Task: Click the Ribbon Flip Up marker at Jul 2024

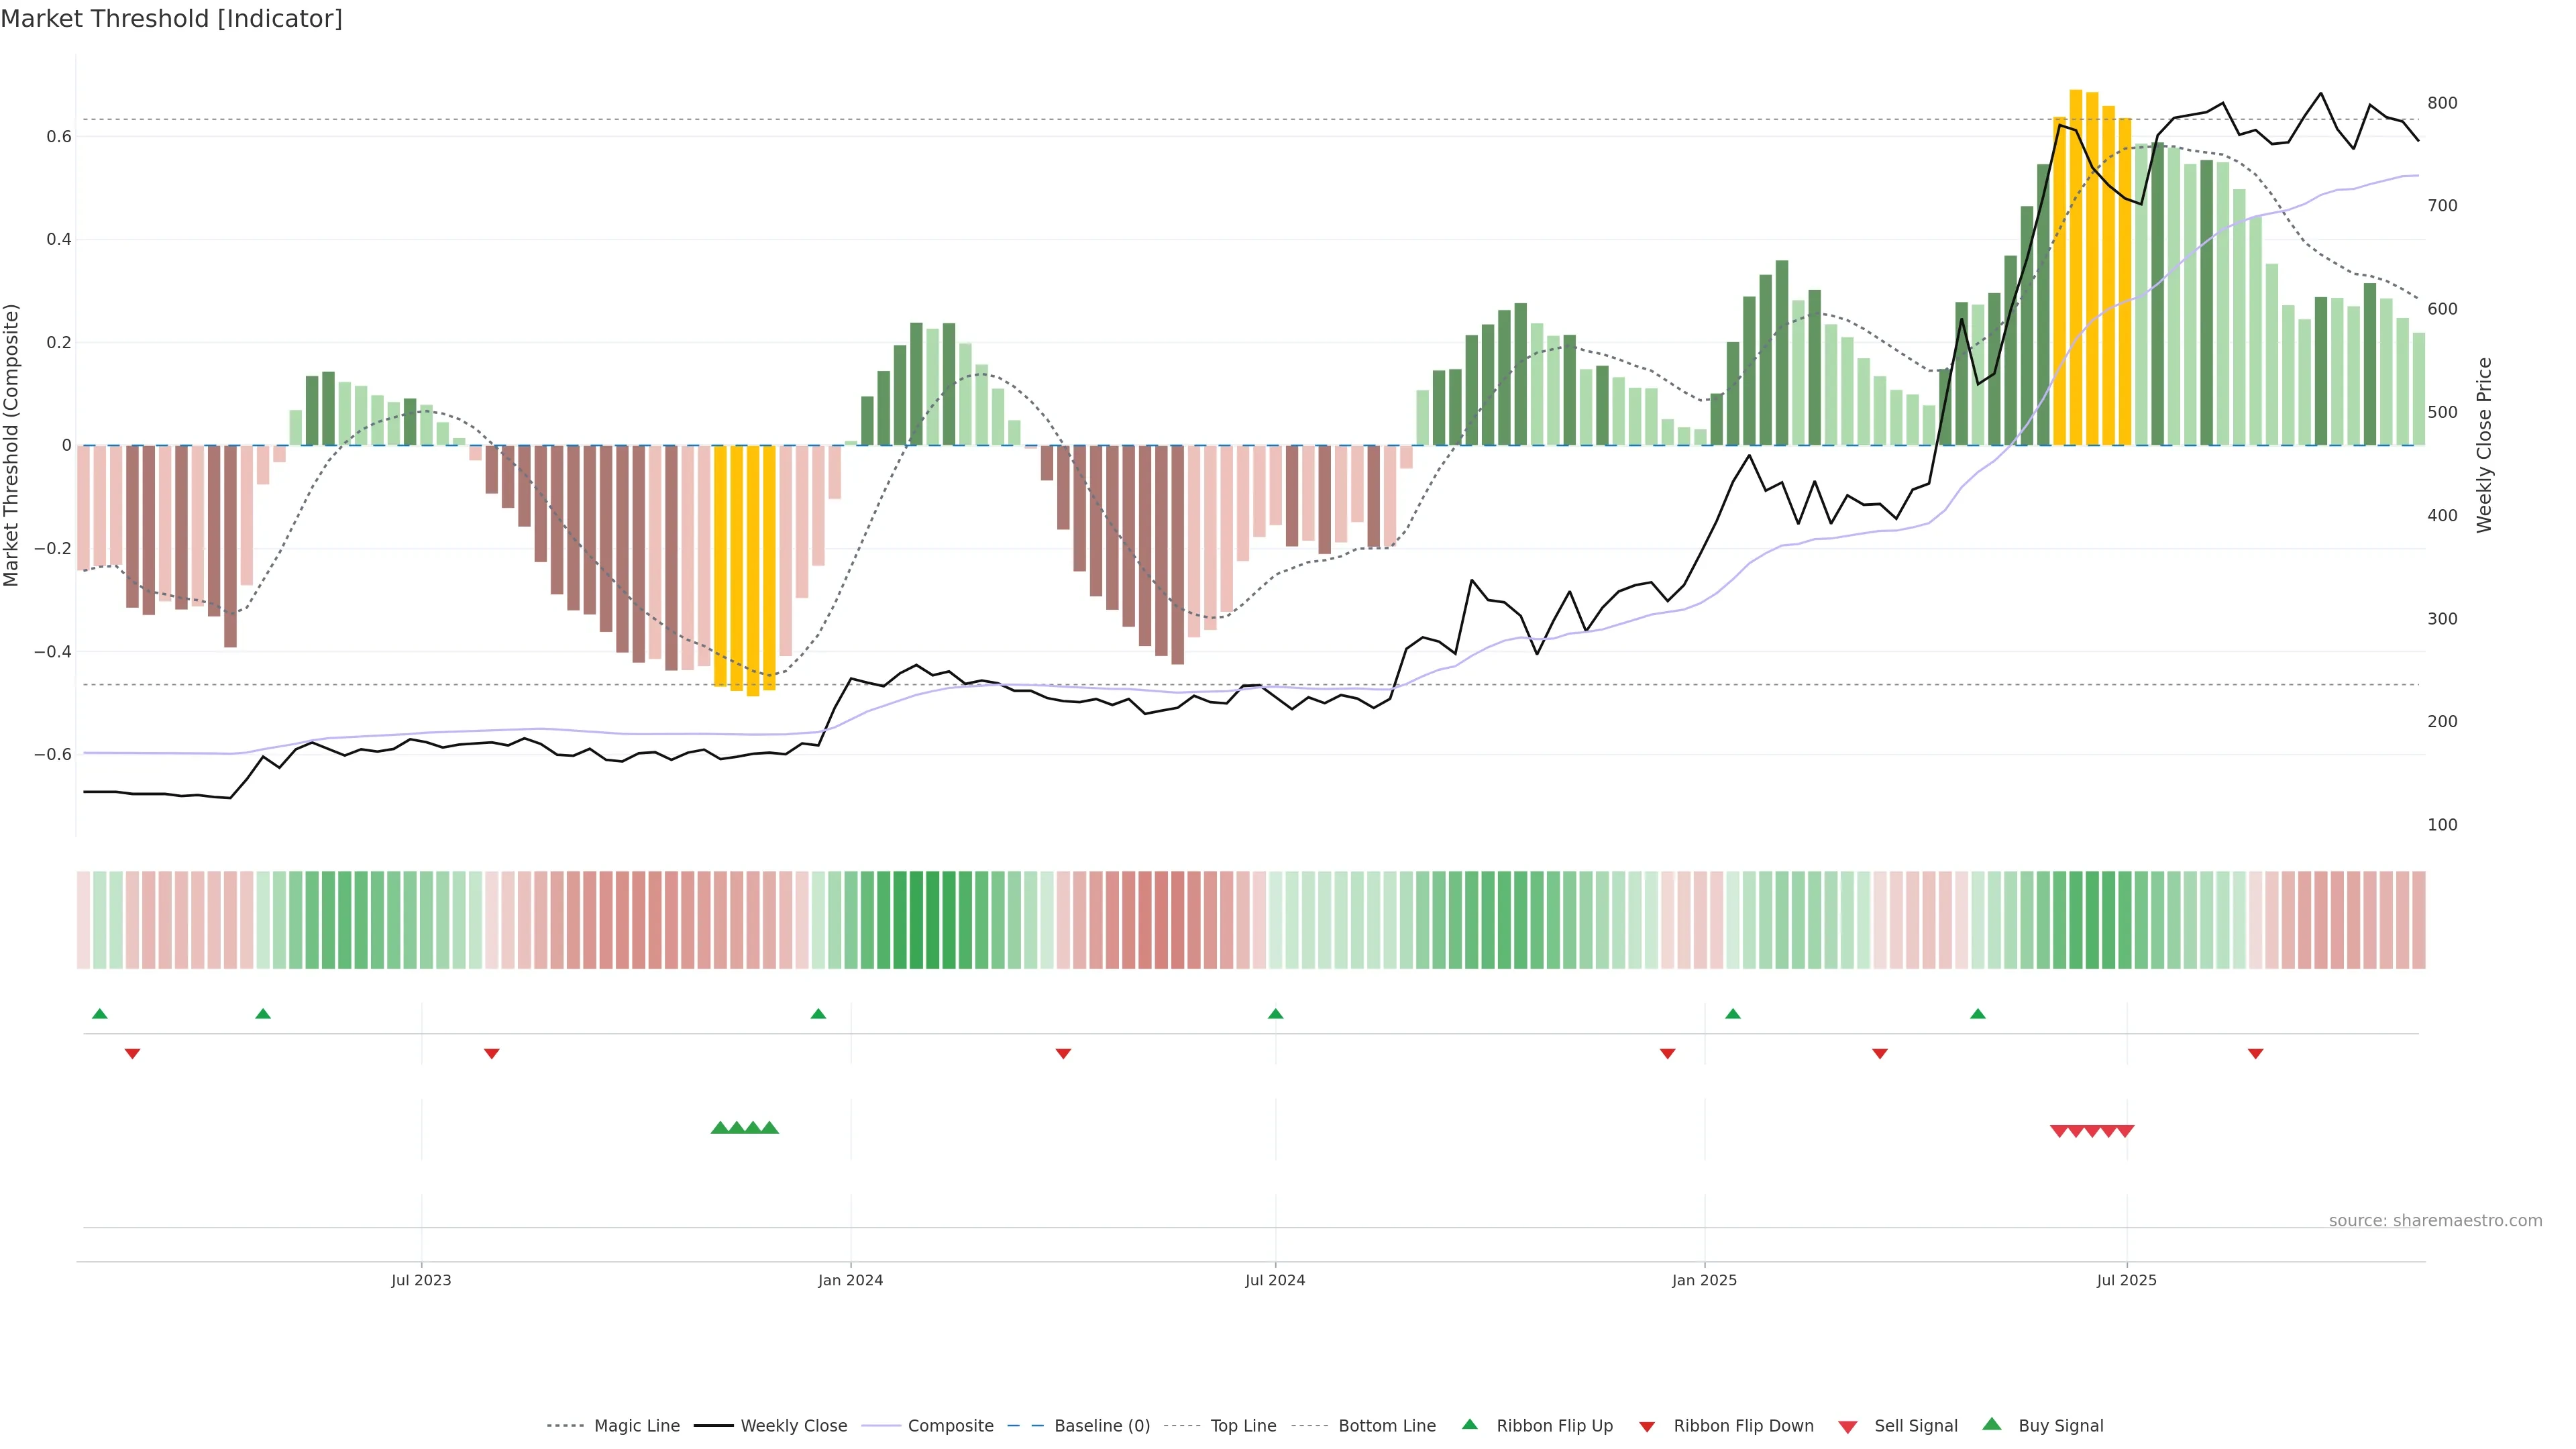Action: pos(1275,1014)
